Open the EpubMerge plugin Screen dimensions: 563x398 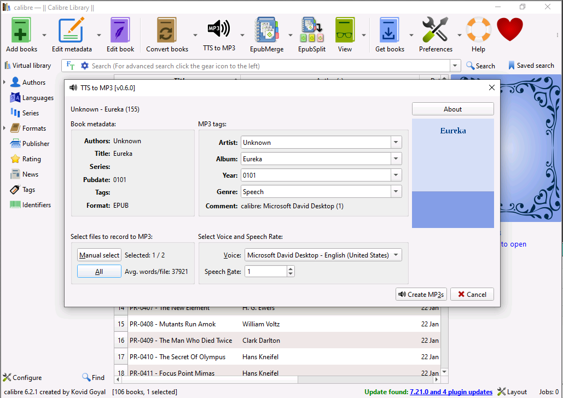266,31
